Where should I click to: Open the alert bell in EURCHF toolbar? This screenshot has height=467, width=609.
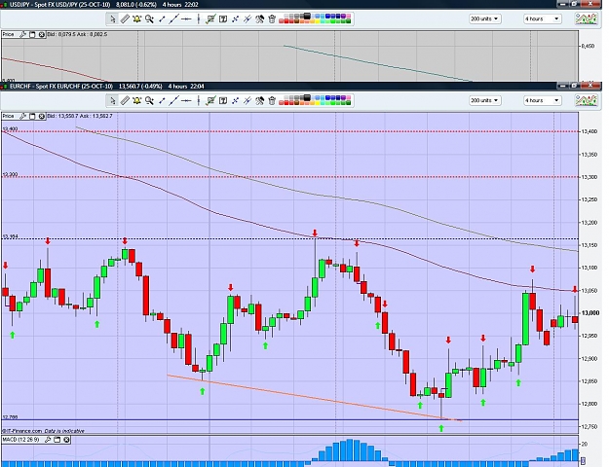coord(137,101)
